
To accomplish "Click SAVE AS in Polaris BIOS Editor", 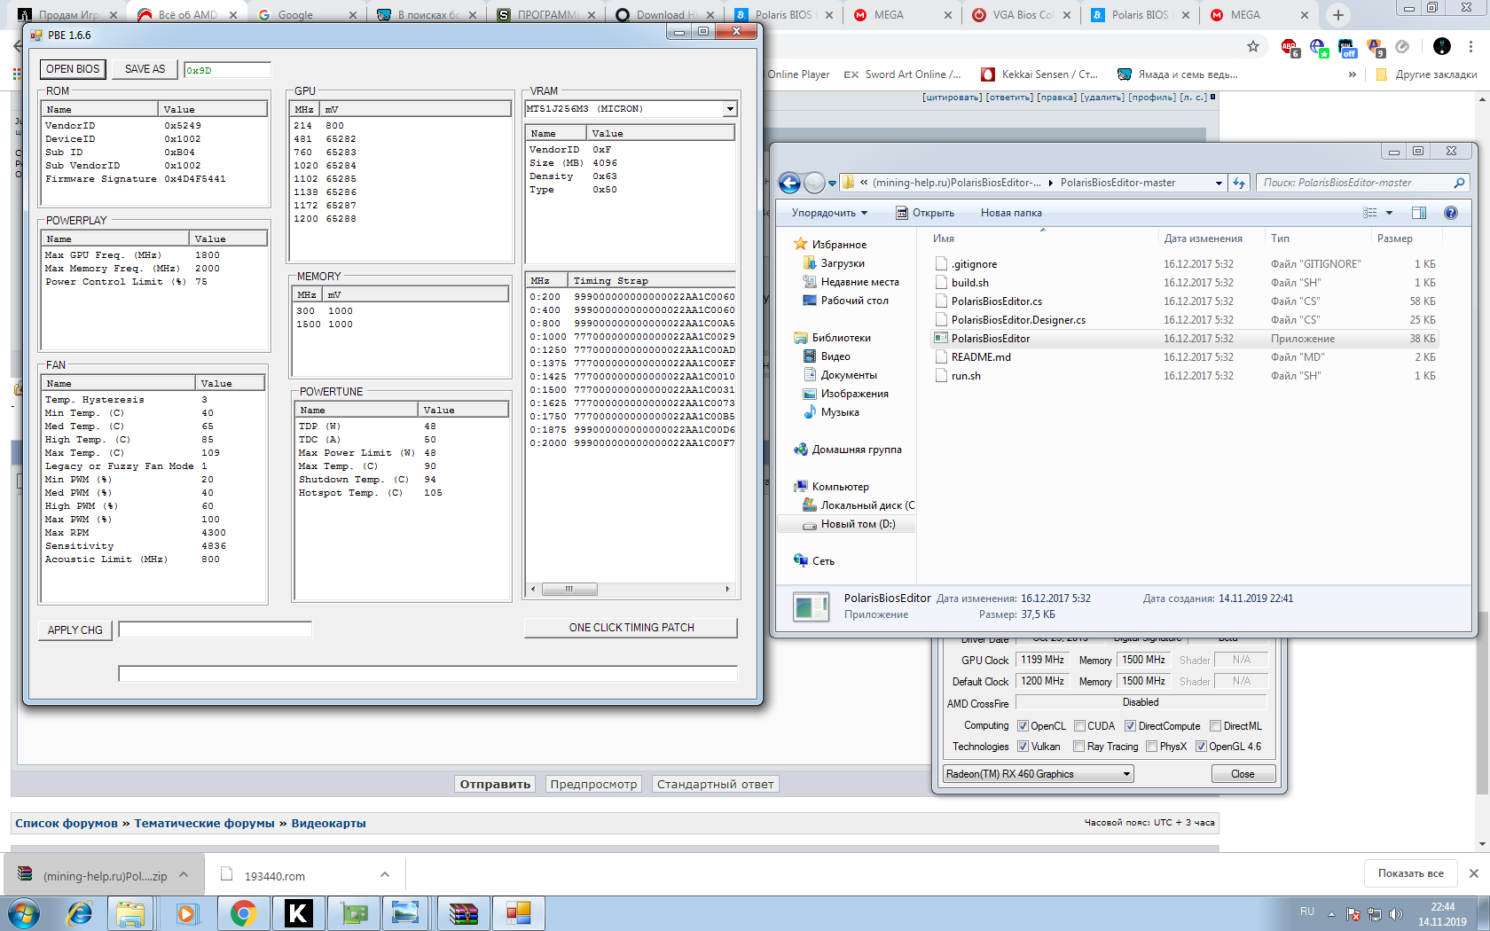I will point(145,69).
